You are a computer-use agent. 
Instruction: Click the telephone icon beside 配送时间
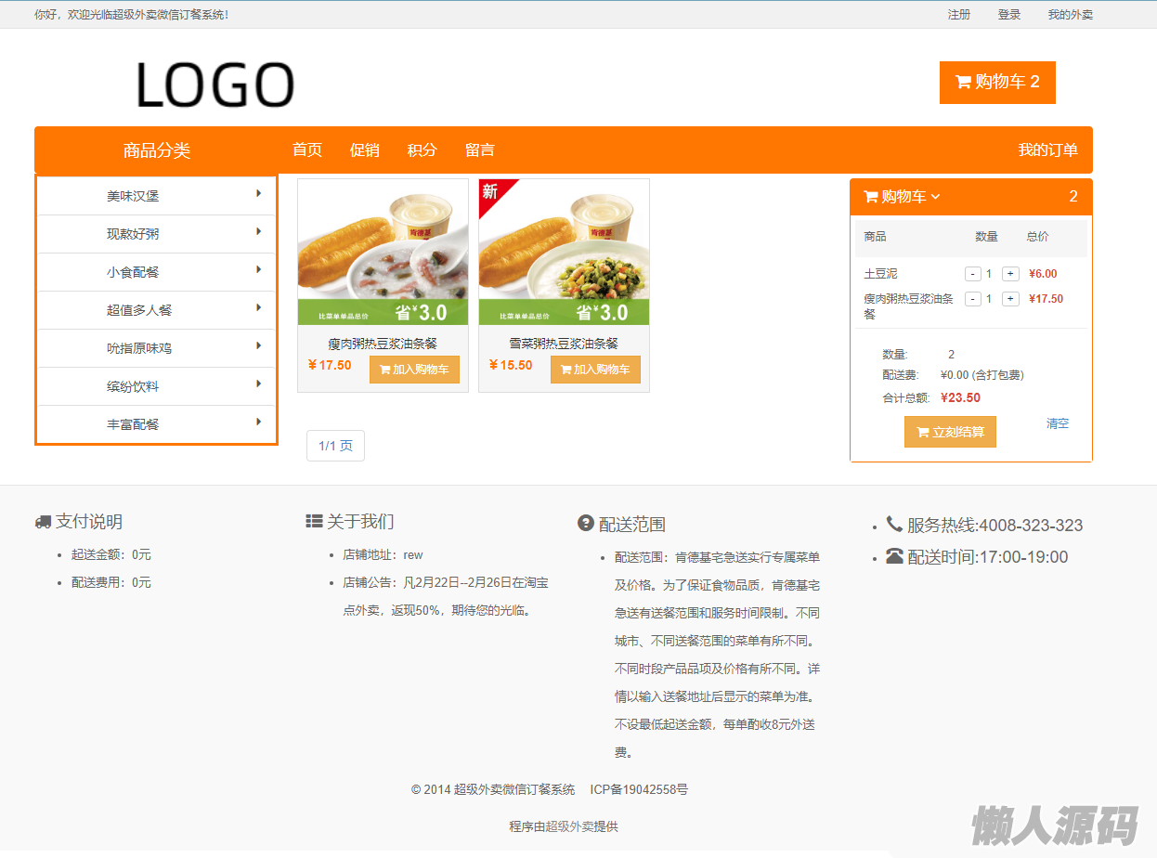tap(894, 556)
